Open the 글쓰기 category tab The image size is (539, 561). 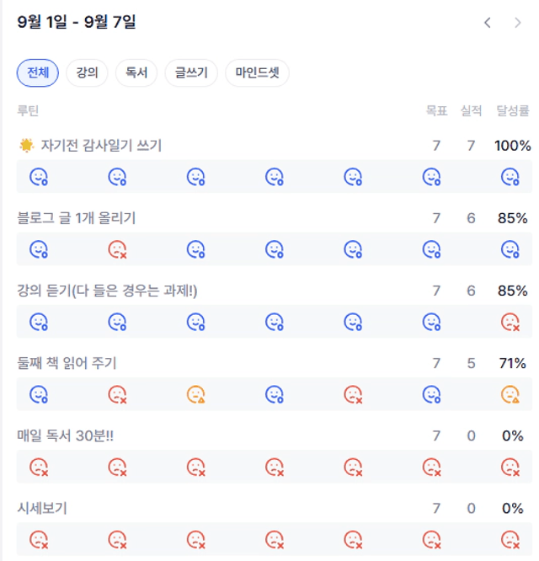[191, 73]
